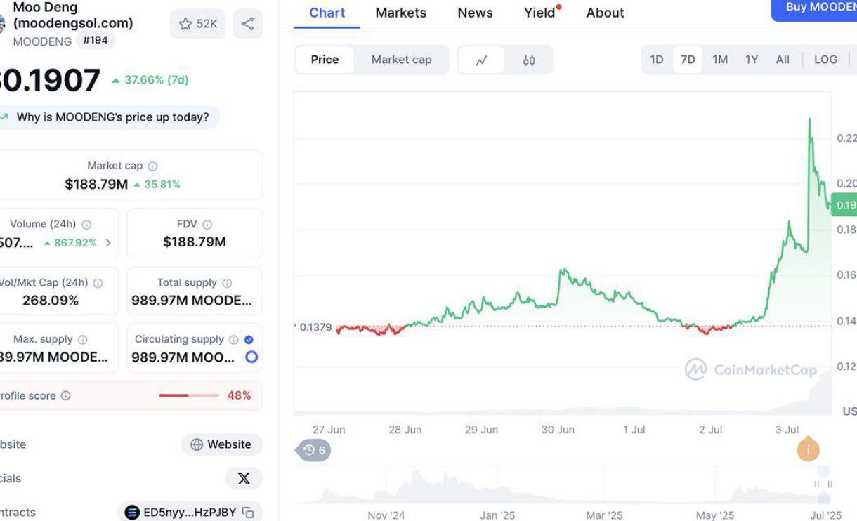Viewport: 857px width, 521px height.
Task: Click the contract address ED5nyy...HzPJBY
Action: coord(190,513)
